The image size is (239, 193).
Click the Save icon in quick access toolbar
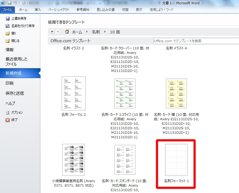10,3
